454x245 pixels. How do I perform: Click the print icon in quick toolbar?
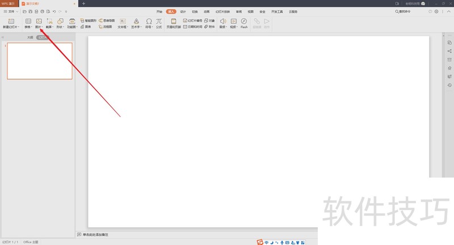click(42, 11)
